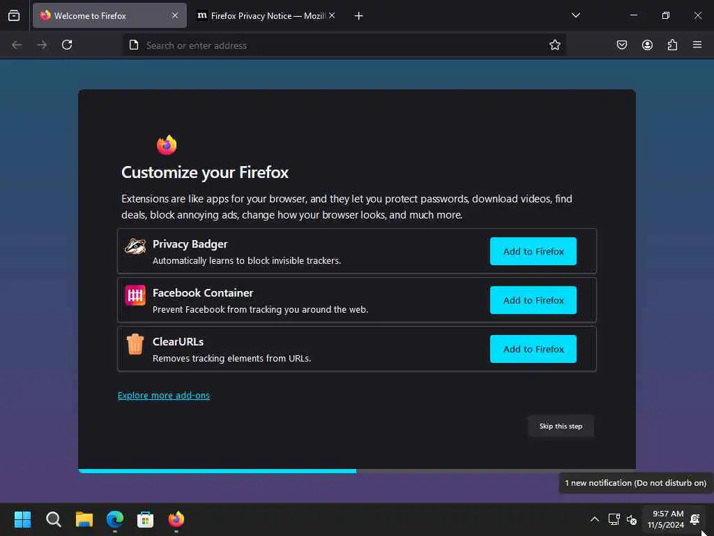Close the Welcome to Firefox tab
The image size is (714, 536).
coord(175,15)
